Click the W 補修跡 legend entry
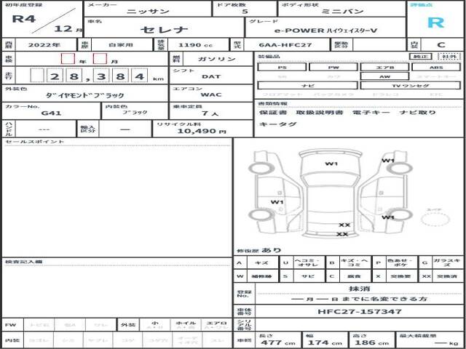 coord(256,276)
